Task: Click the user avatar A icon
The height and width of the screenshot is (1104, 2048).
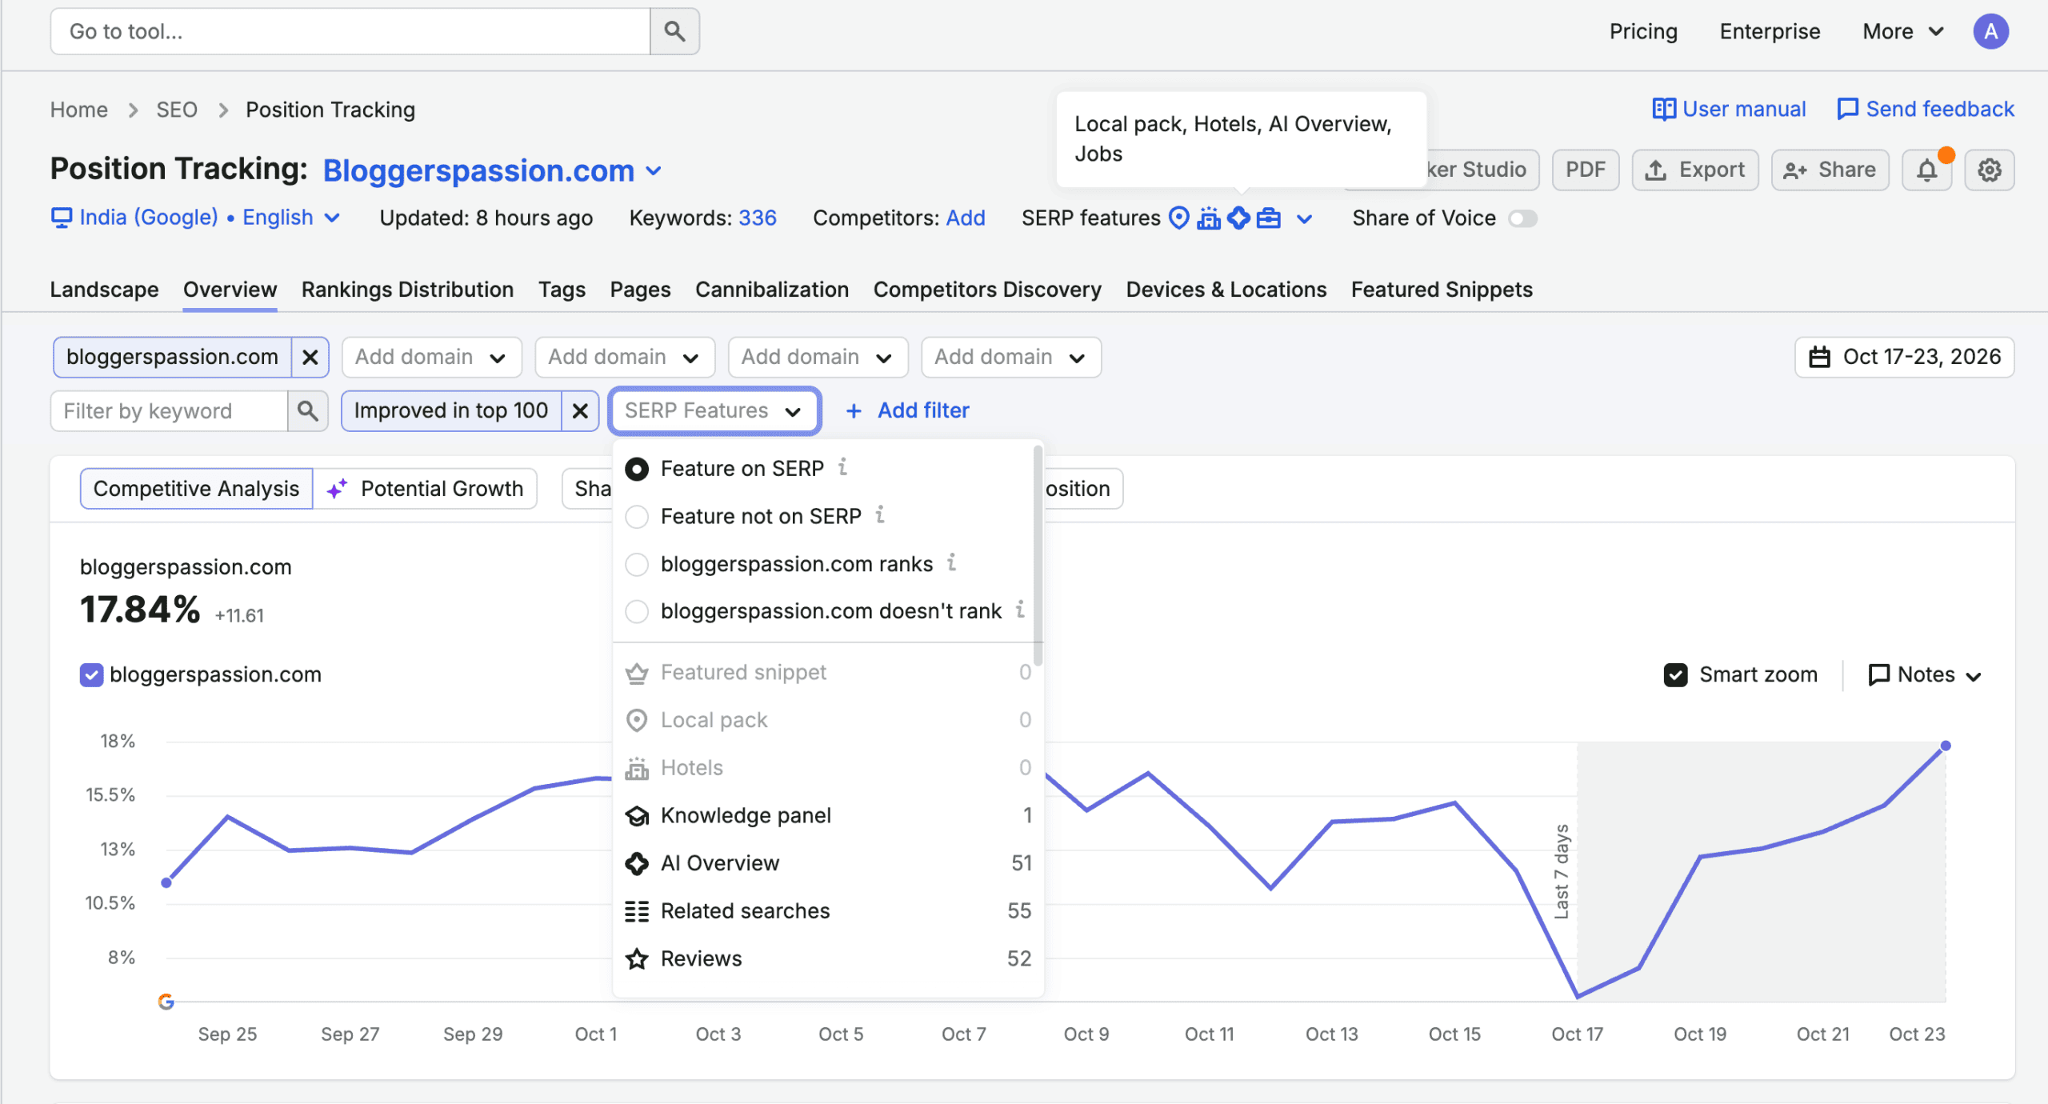Action: point(1990,31)
